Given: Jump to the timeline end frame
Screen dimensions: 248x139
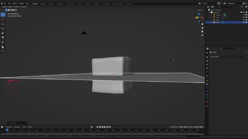Looking at the screenshot, I should pyautogui.click(x=110, y=127).
